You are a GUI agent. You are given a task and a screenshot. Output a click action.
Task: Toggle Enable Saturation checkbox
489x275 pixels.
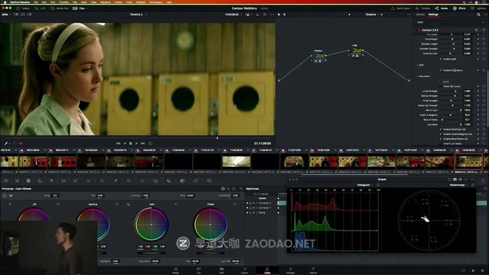pos(440,70)
